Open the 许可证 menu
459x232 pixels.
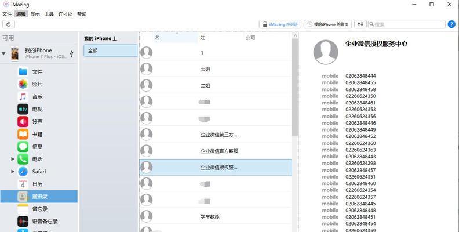pyautogui.click(x=65, y=14)
